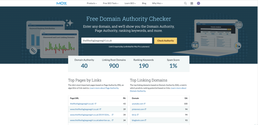
Task: Expand the Products menu
Action: tap(92, 3)
